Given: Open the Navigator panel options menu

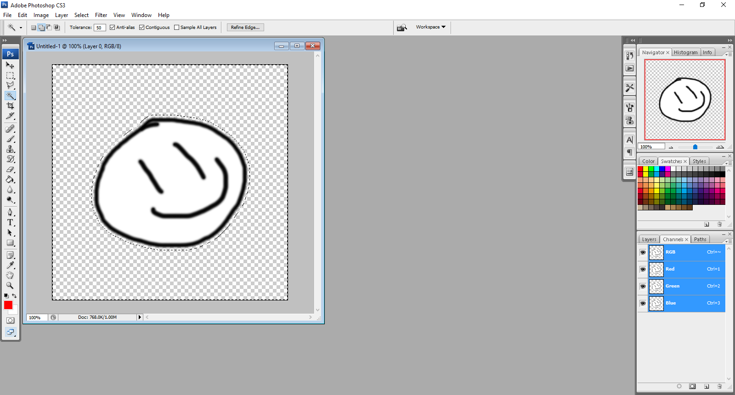Looking at the screenshot, I should click(x=729, y=54).
